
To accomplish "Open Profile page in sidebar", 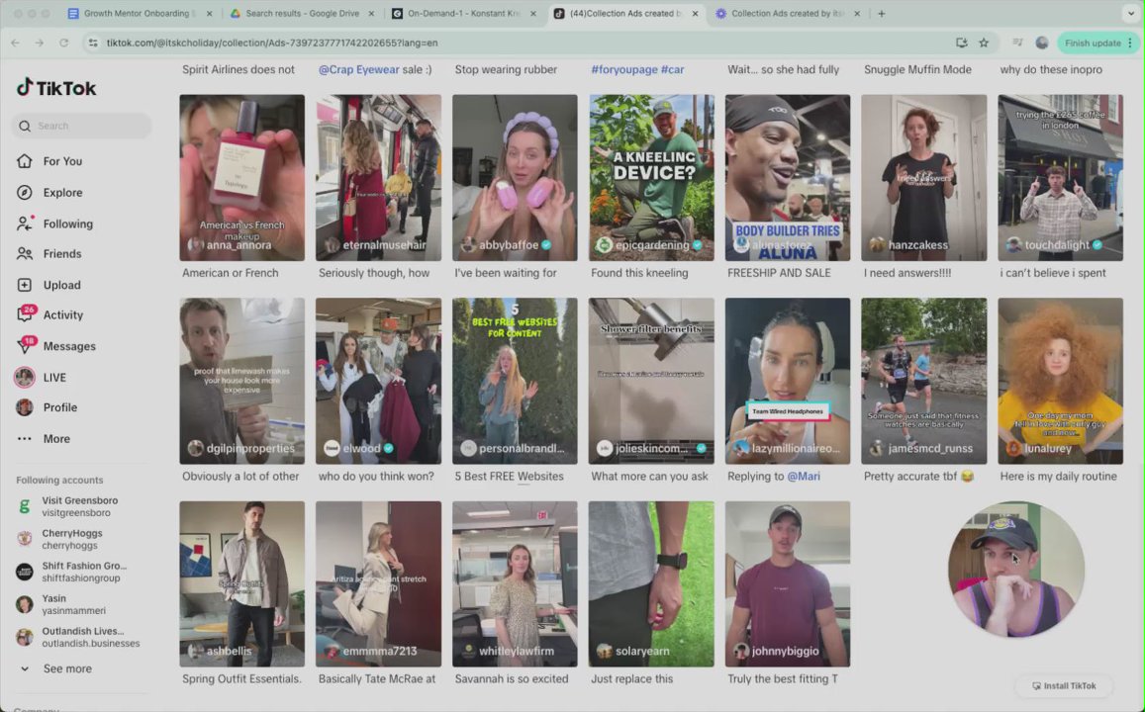I will click(60, 407).
